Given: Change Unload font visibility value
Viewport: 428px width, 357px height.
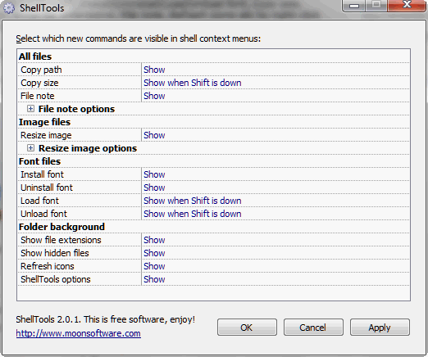Looking at the screenshot, I should 275,214.
